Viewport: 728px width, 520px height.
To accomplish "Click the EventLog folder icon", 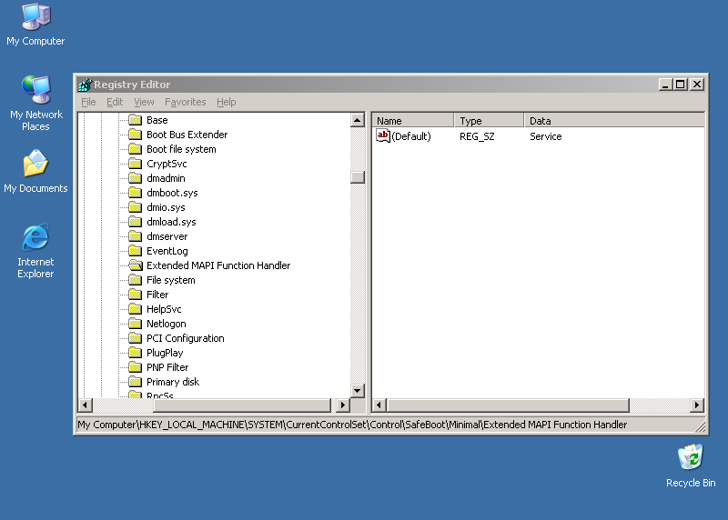I will pyautogui.click(x=135, y=251).
